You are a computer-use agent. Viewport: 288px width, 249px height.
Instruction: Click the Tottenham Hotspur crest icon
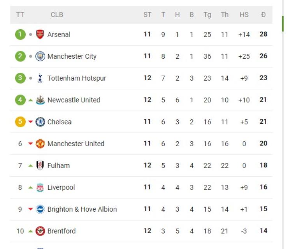40,78
